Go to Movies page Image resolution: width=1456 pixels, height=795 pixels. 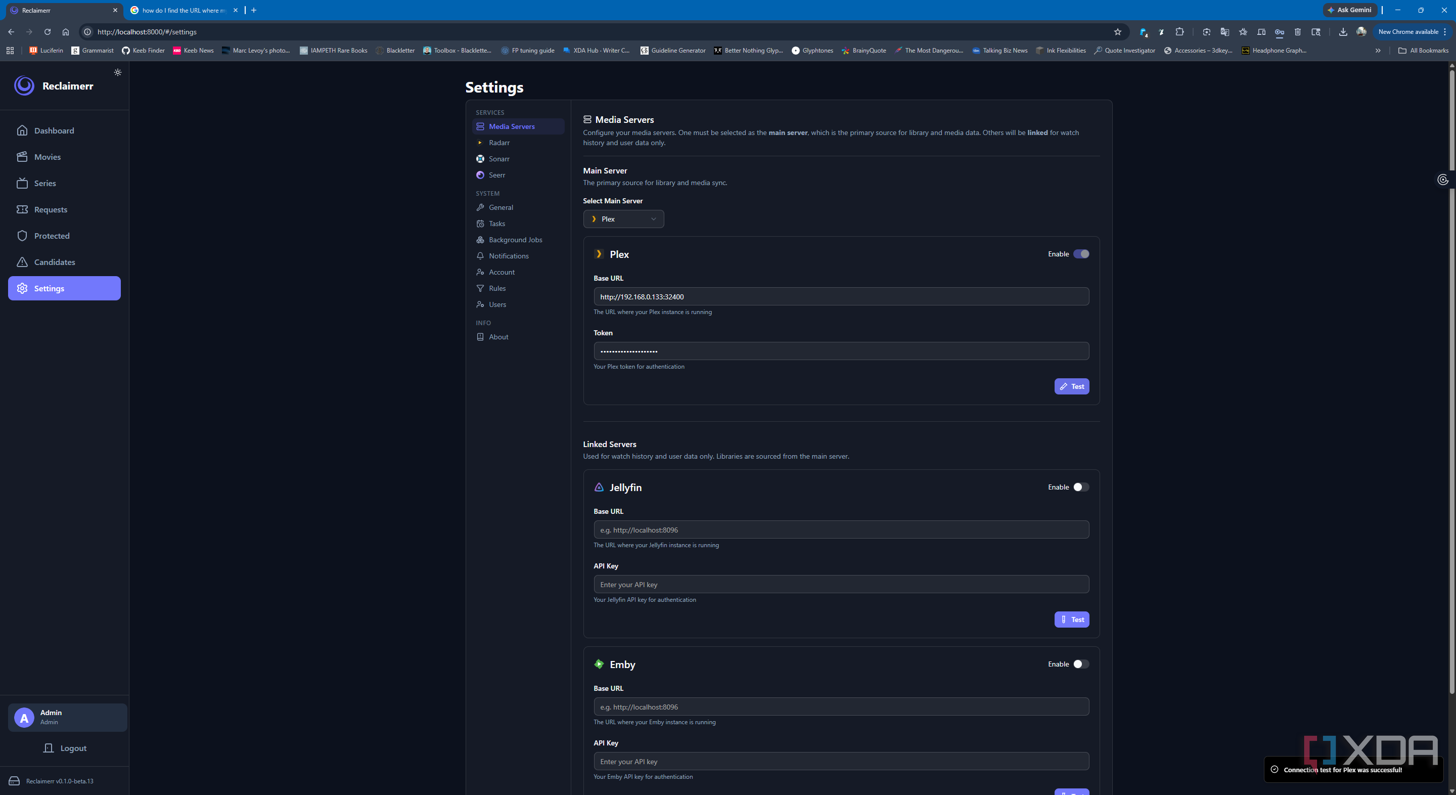coord(64,157)
